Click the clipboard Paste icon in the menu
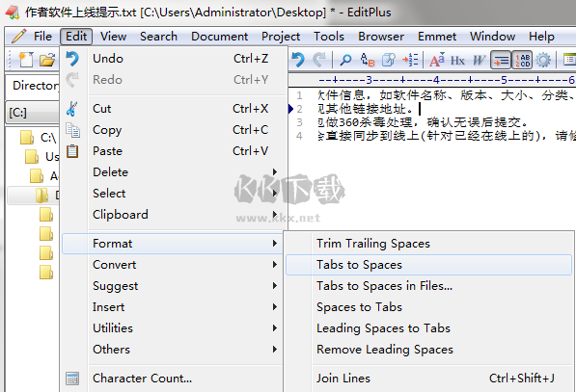The image size is (576, 392). tap(72, 150)
